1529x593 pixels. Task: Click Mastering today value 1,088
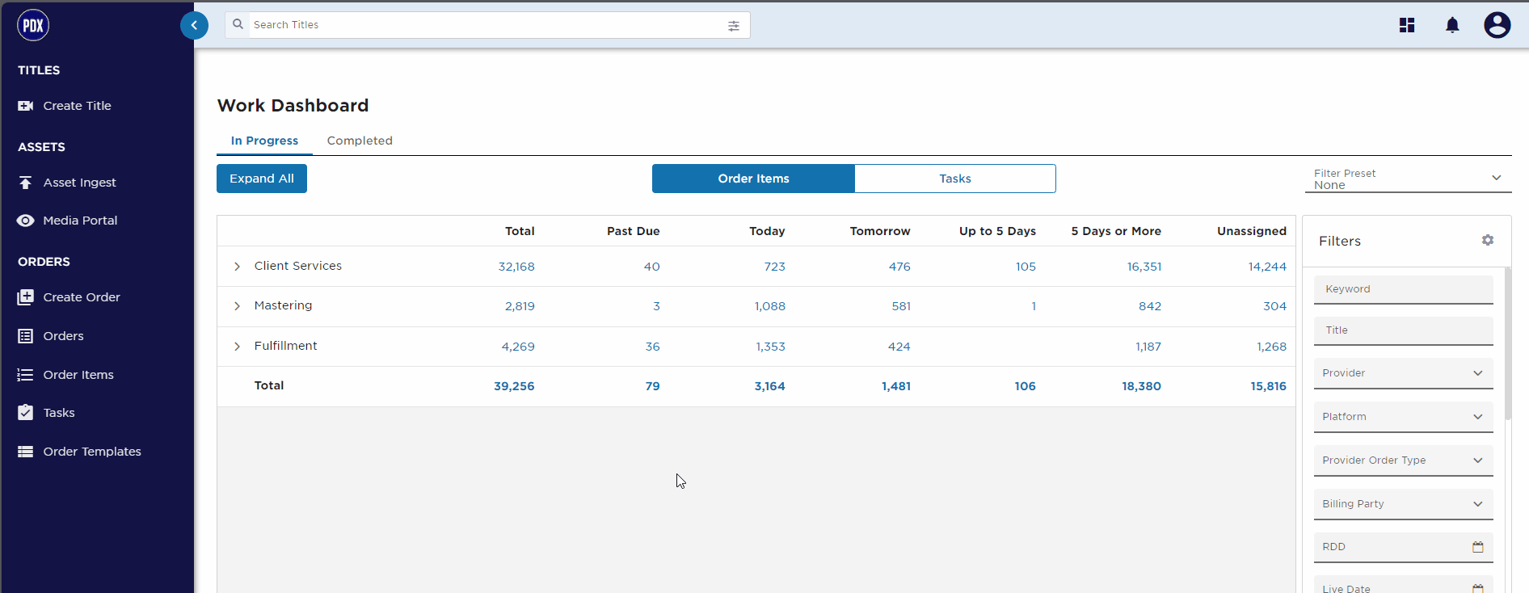pyautogui.click(x=769, y=306)
